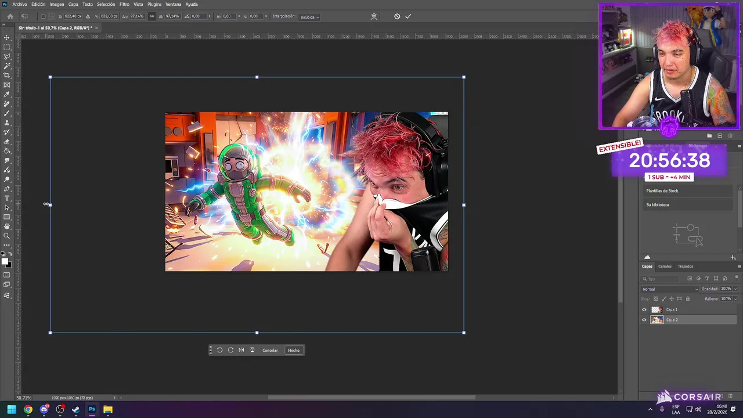Image resolution: width=743 pixels, height=418 pixels.
Task: Select the Move tool
Action: coord(7,38)
